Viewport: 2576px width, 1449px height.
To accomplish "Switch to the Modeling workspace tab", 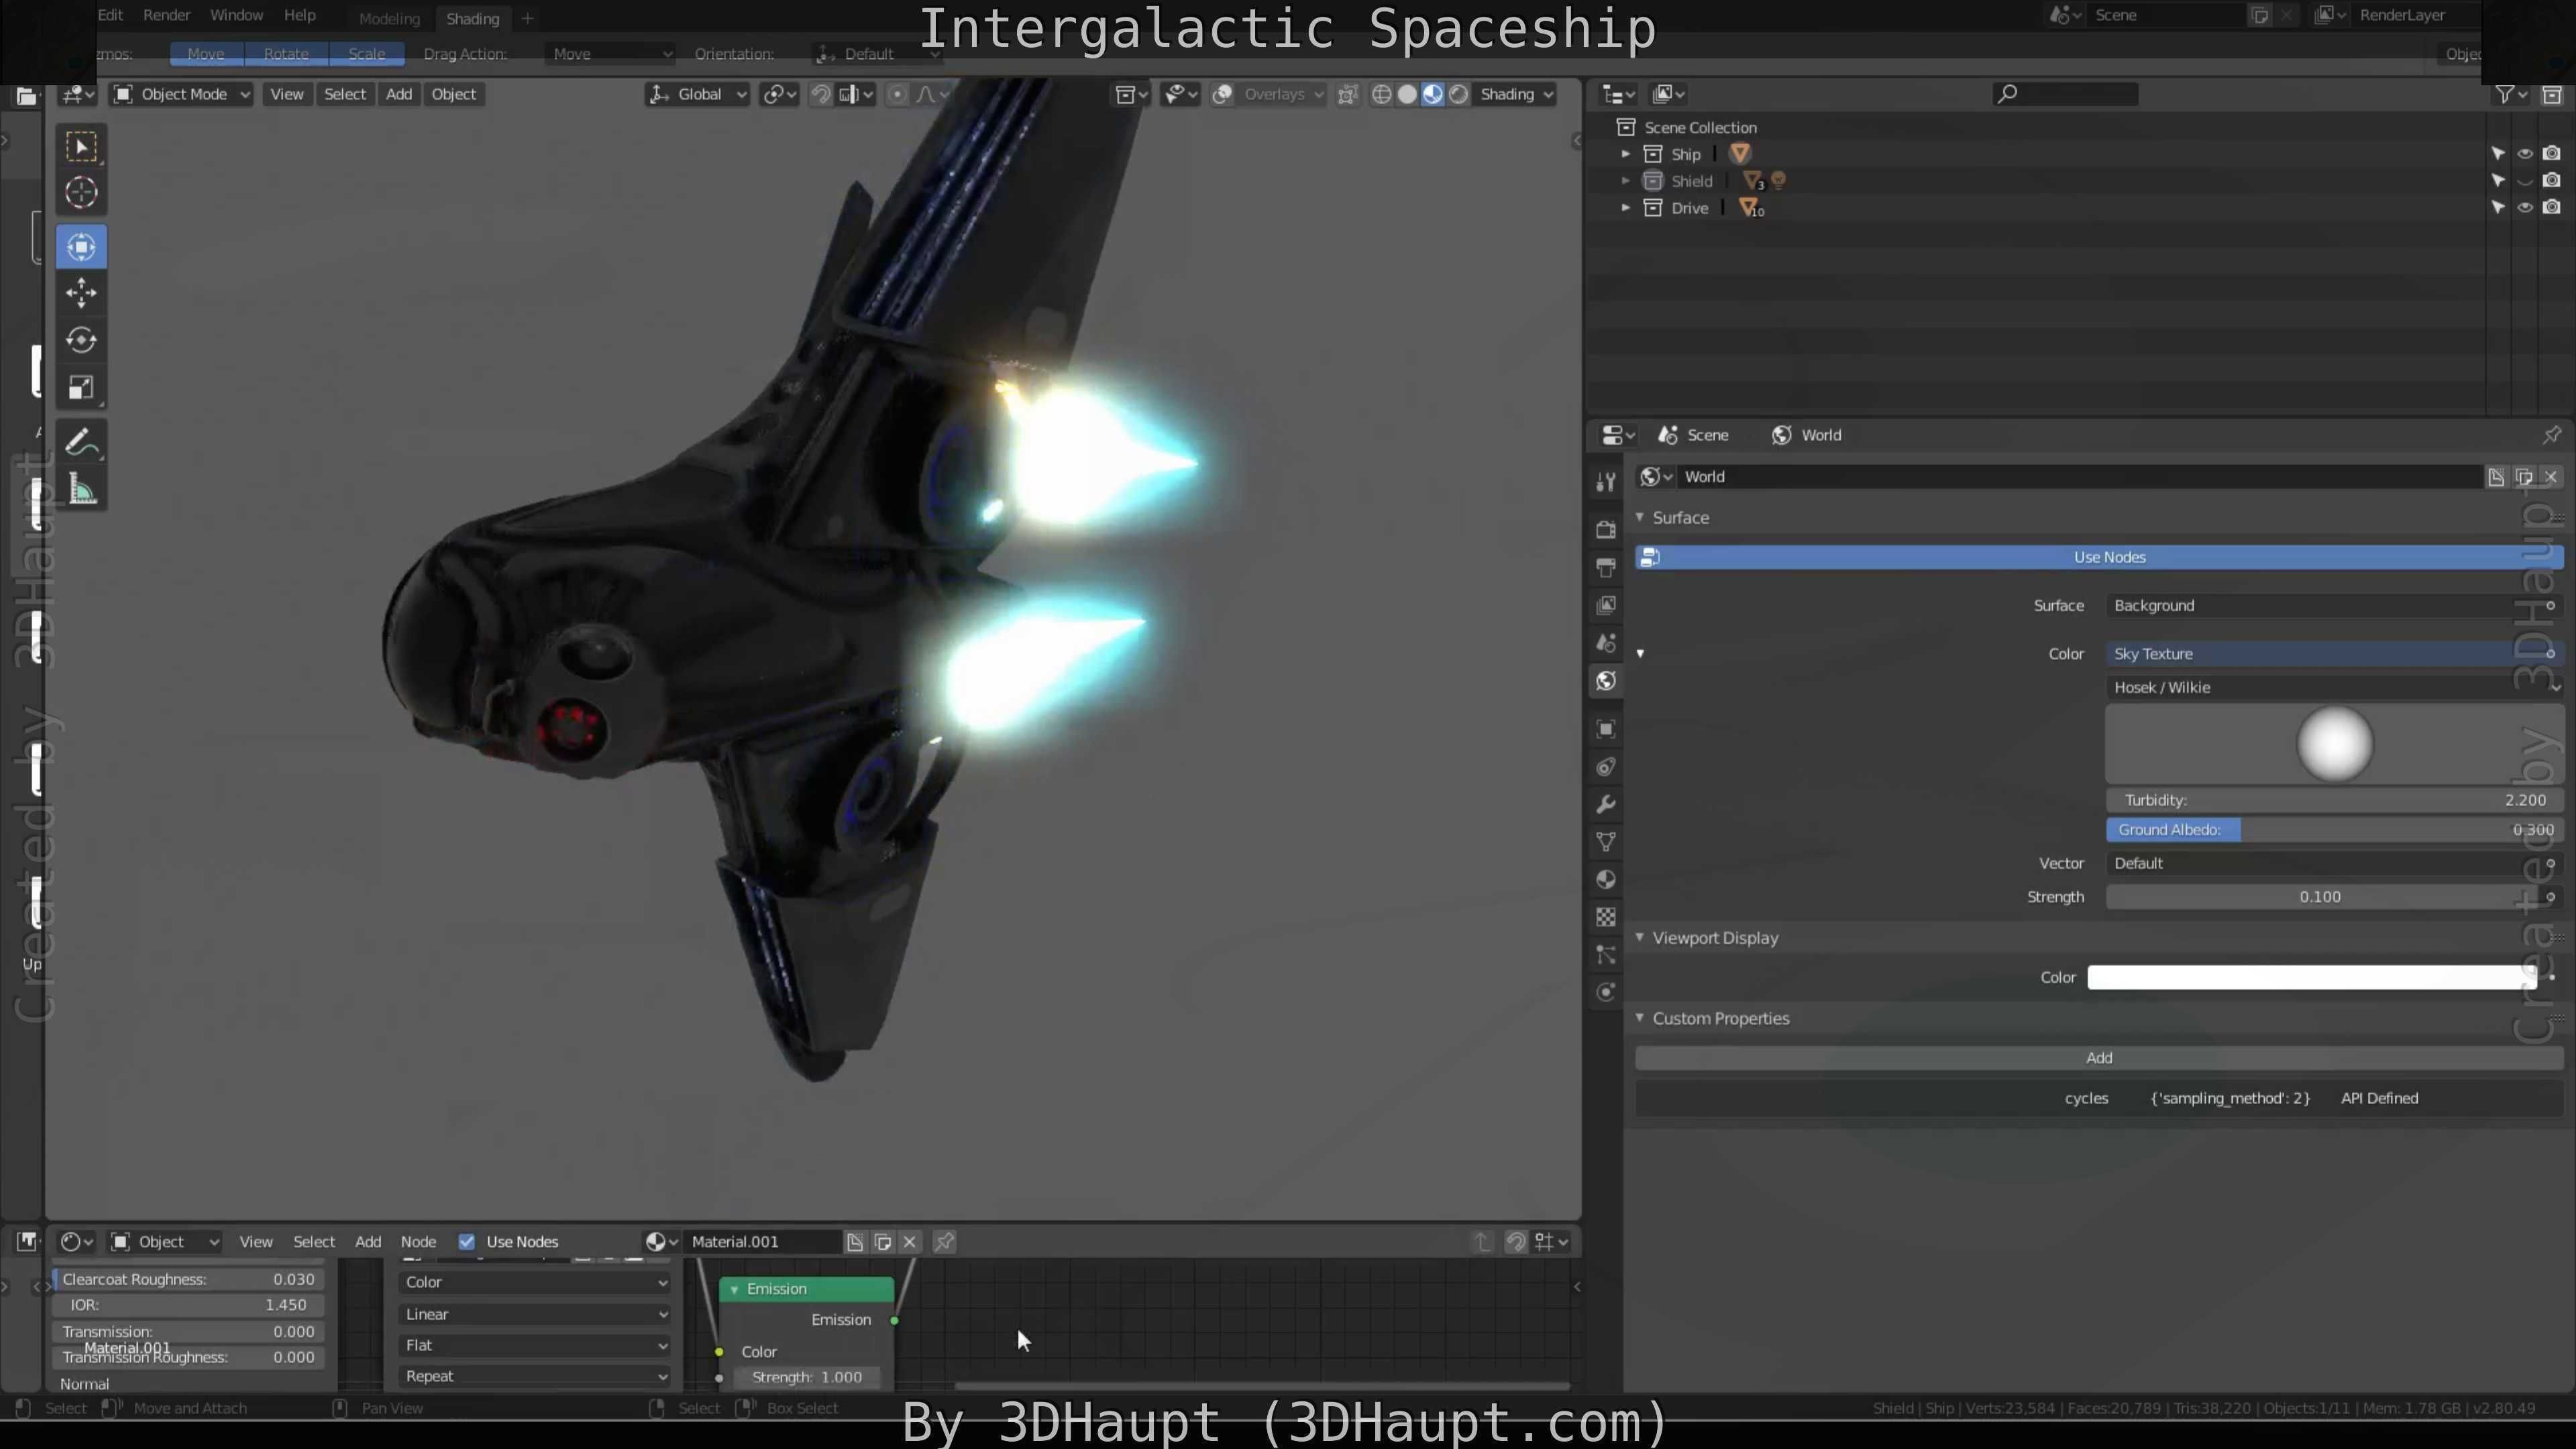I will point(389,18).
